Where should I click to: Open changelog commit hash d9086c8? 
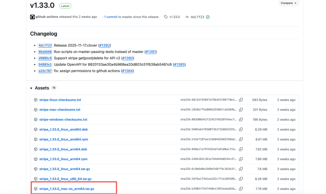45,58
